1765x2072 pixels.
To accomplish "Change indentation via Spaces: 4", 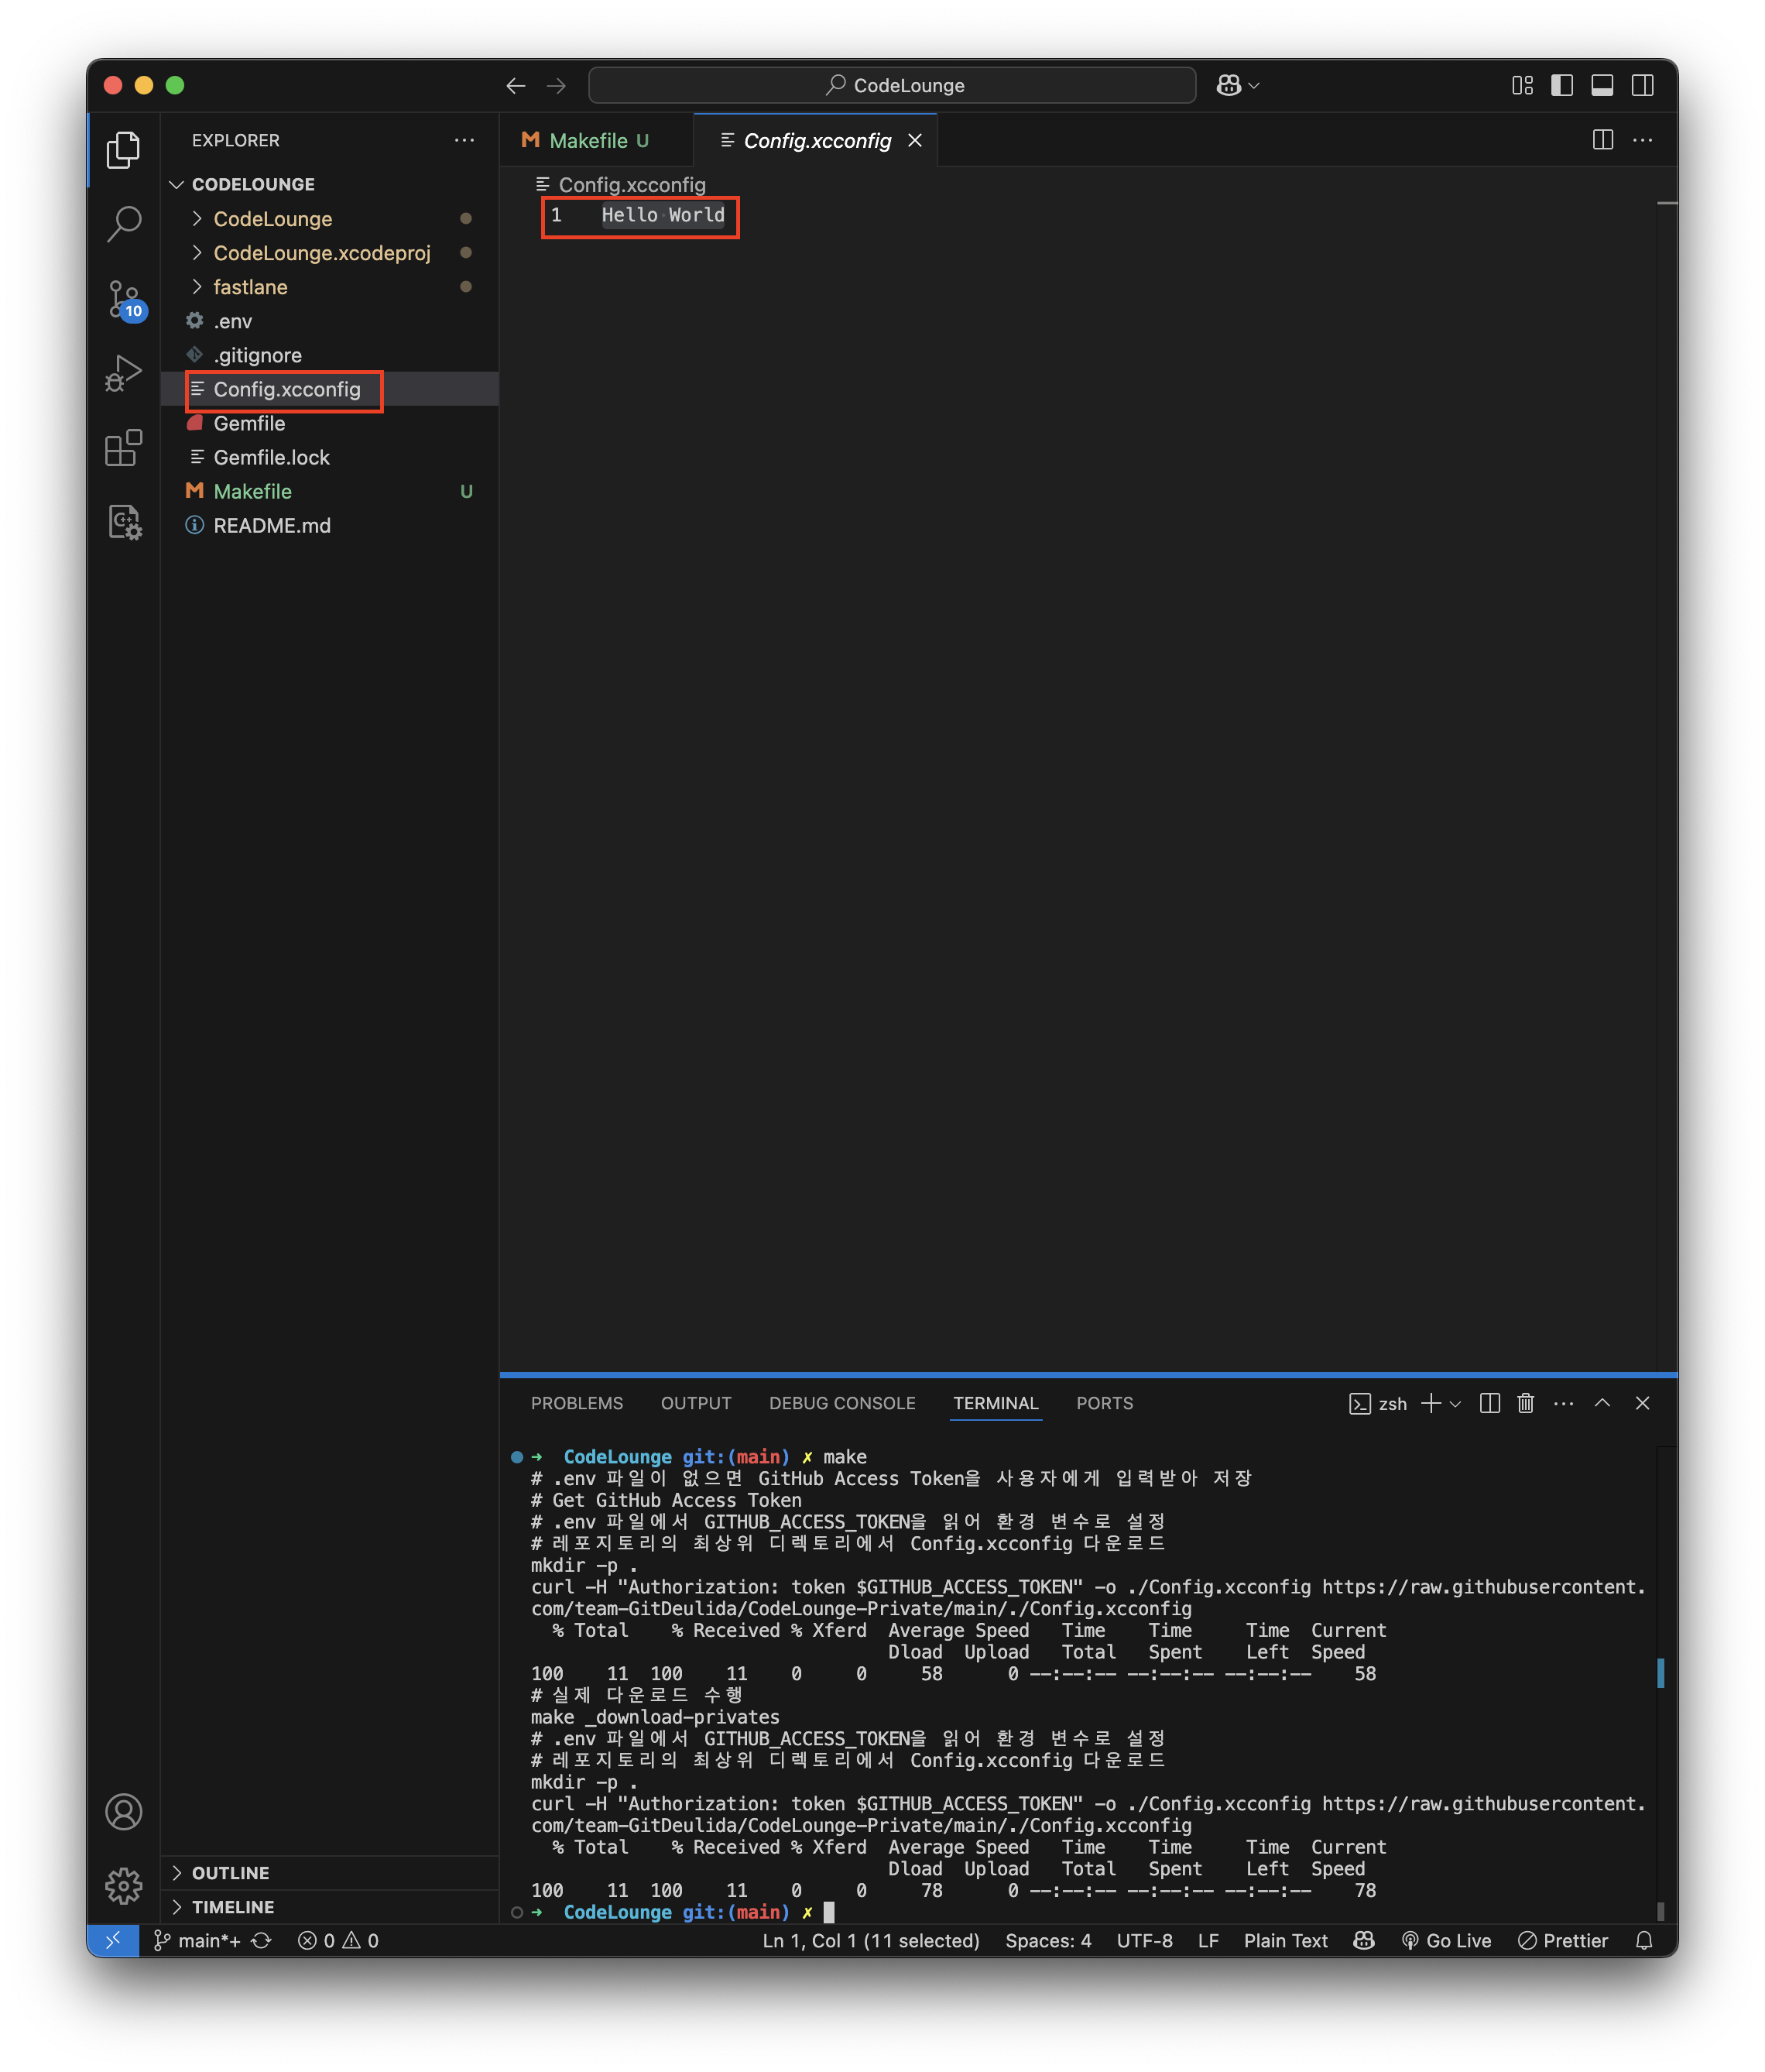I will tap(1048, 1940).
